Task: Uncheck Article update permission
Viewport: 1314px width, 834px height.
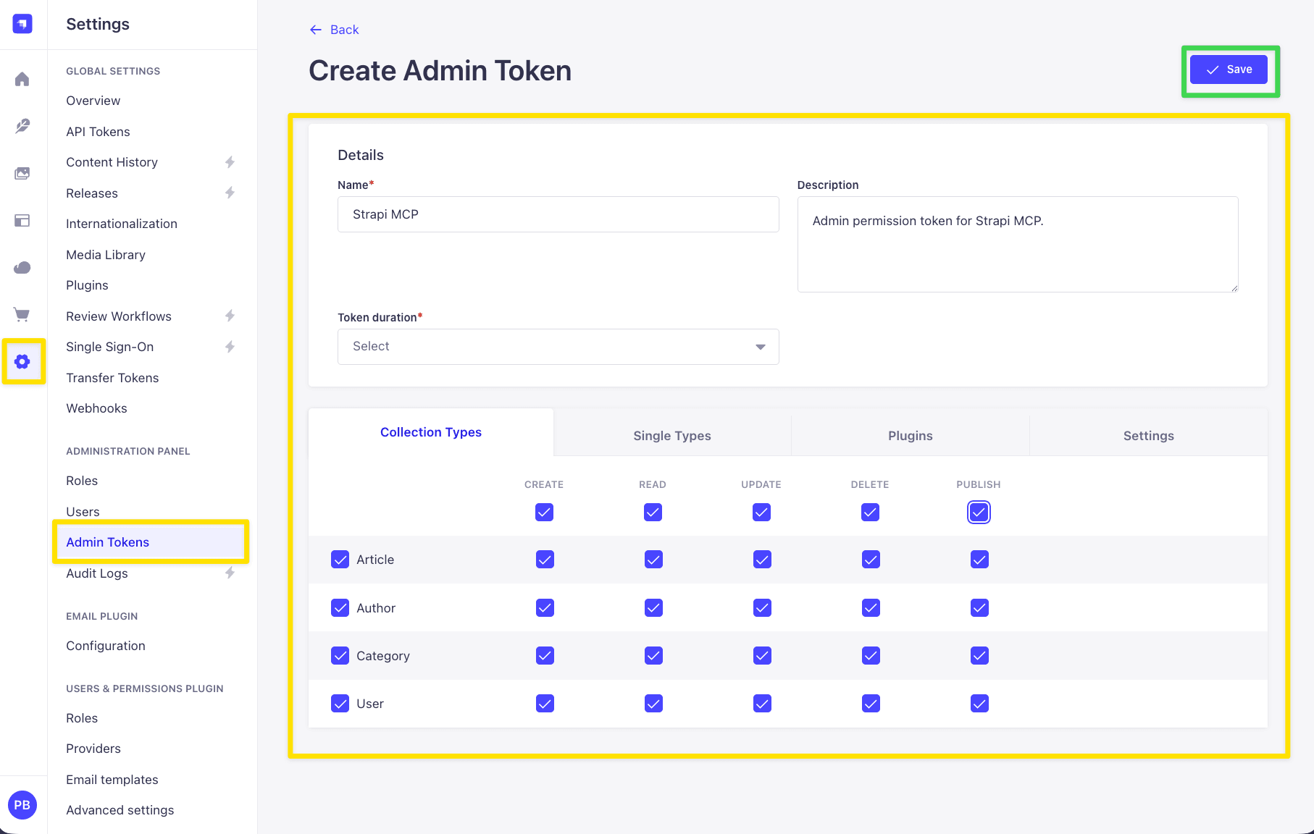Action: (x=762, y=560)
